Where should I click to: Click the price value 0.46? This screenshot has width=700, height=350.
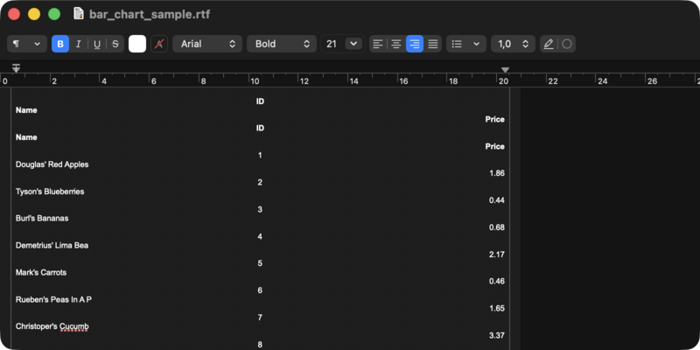[497, 282]
